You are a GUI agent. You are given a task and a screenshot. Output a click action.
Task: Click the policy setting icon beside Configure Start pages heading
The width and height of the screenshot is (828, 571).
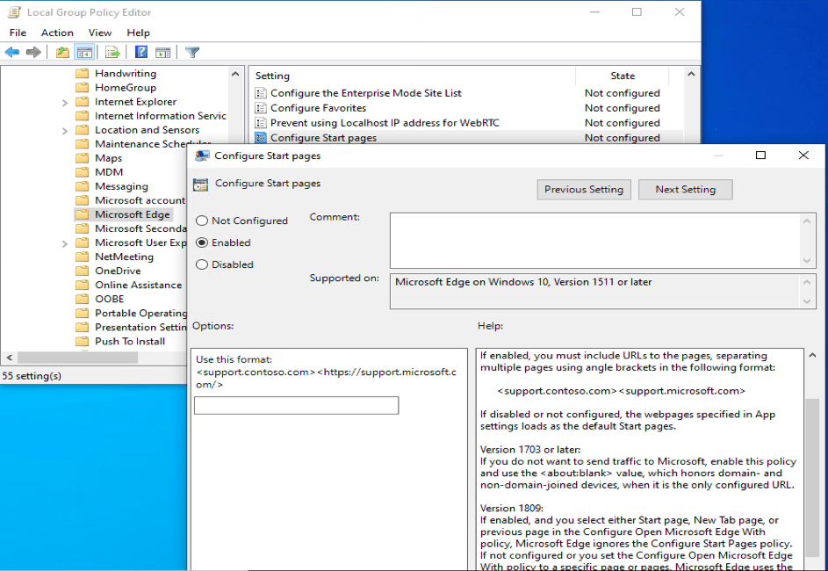[201, 184]
